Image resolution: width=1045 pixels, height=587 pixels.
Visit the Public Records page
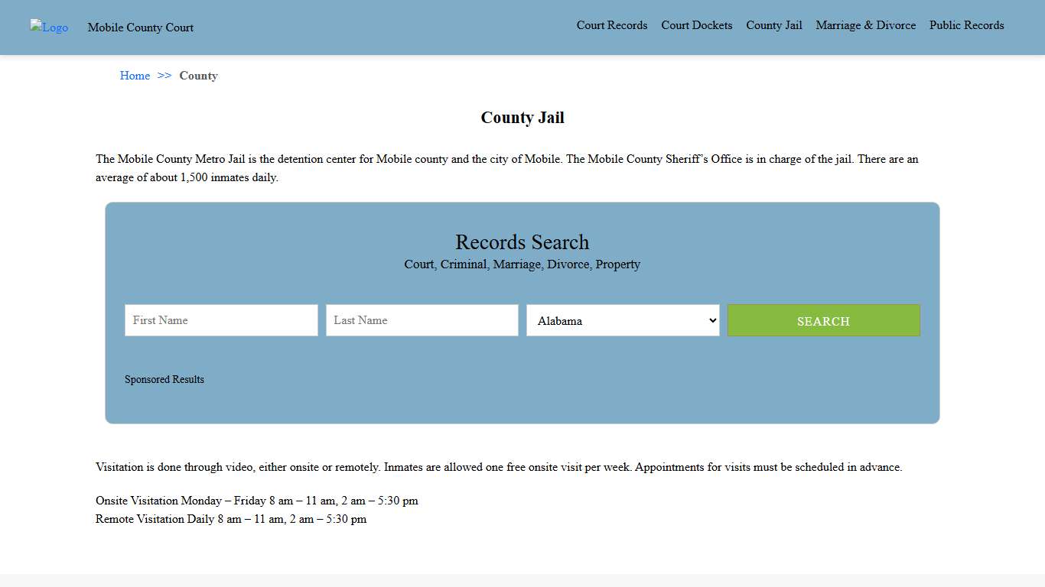966,25
